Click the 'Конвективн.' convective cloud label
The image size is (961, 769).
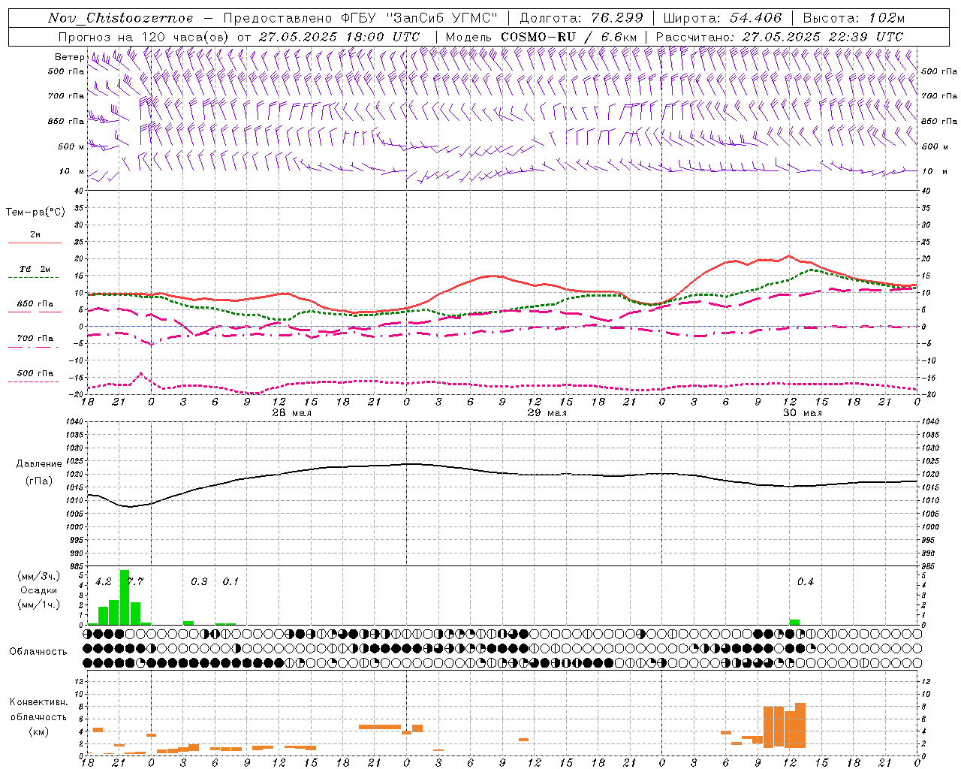point(38,702)
